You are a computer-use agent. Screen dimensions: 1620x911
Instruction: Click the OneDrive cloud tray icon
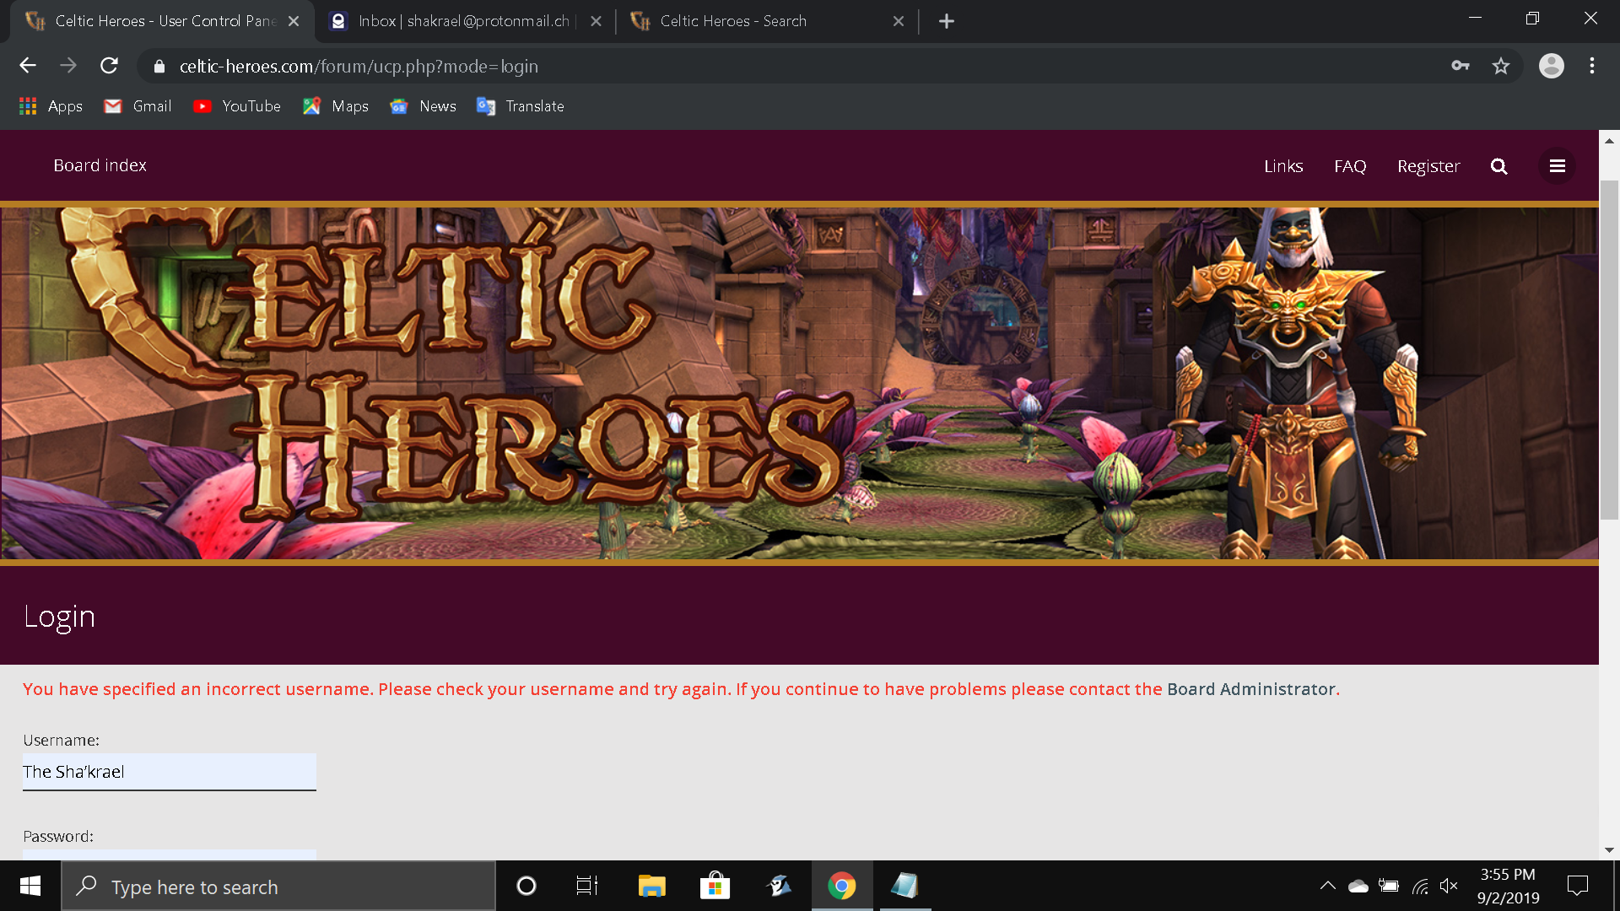pos(1358,886)
